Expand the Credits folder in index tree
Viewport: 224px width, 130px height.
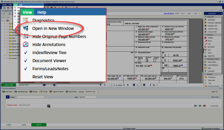point(5,41)
